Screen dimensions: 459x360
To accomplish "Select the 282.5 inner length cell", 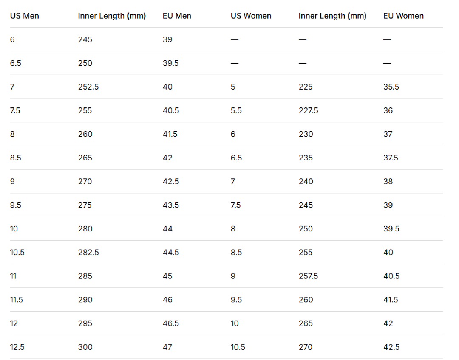I will (x=88, y=252).
